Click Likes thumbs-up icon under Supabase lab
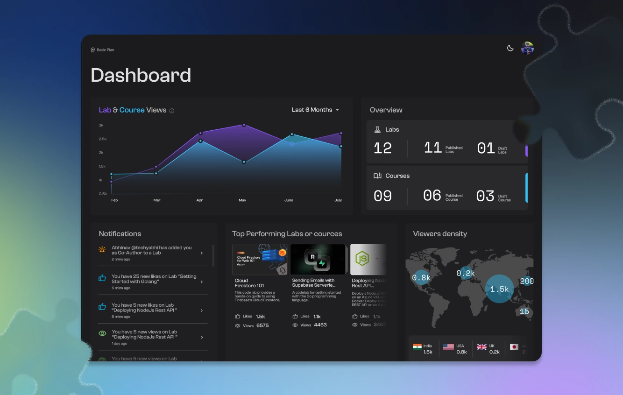 (x=295, y=316)
